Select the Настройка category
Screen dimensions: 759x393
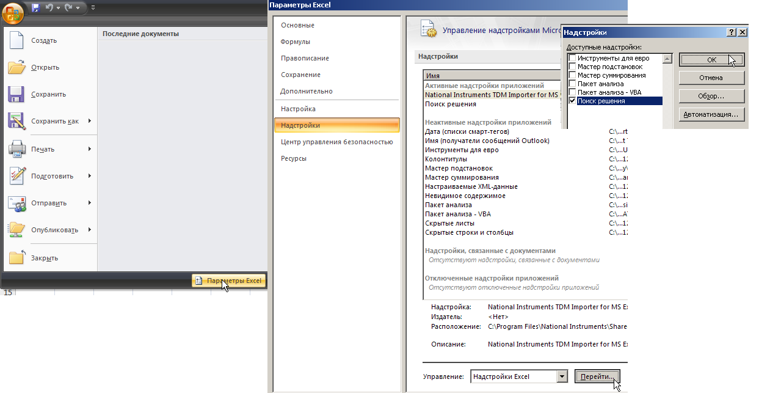298,109
